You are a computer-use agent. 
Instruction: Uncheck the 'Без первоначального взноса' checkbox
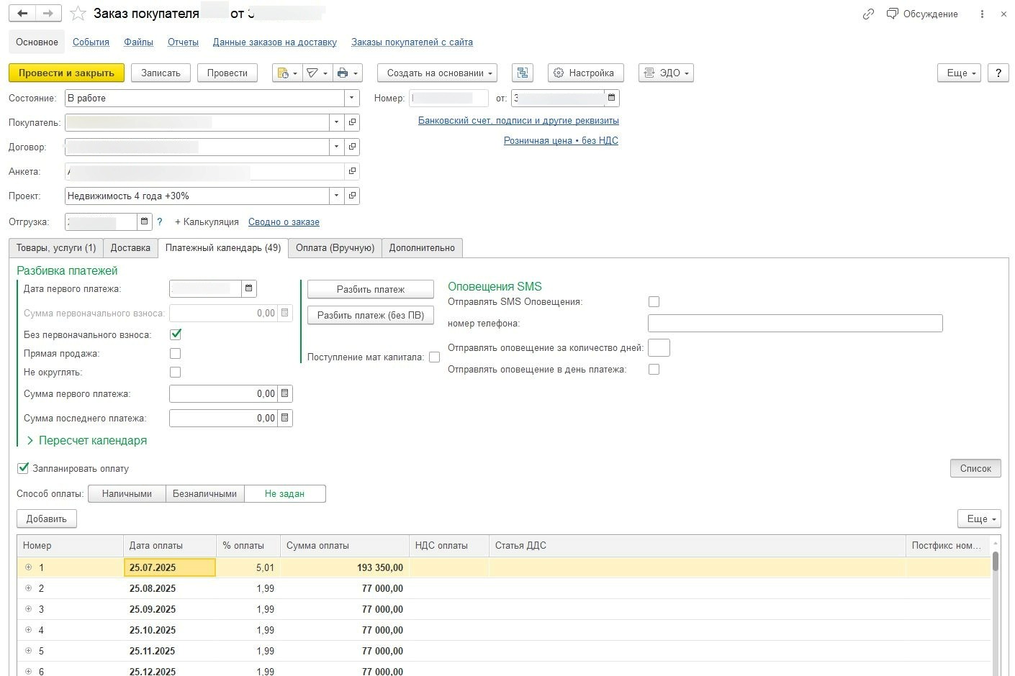(175, 334)
